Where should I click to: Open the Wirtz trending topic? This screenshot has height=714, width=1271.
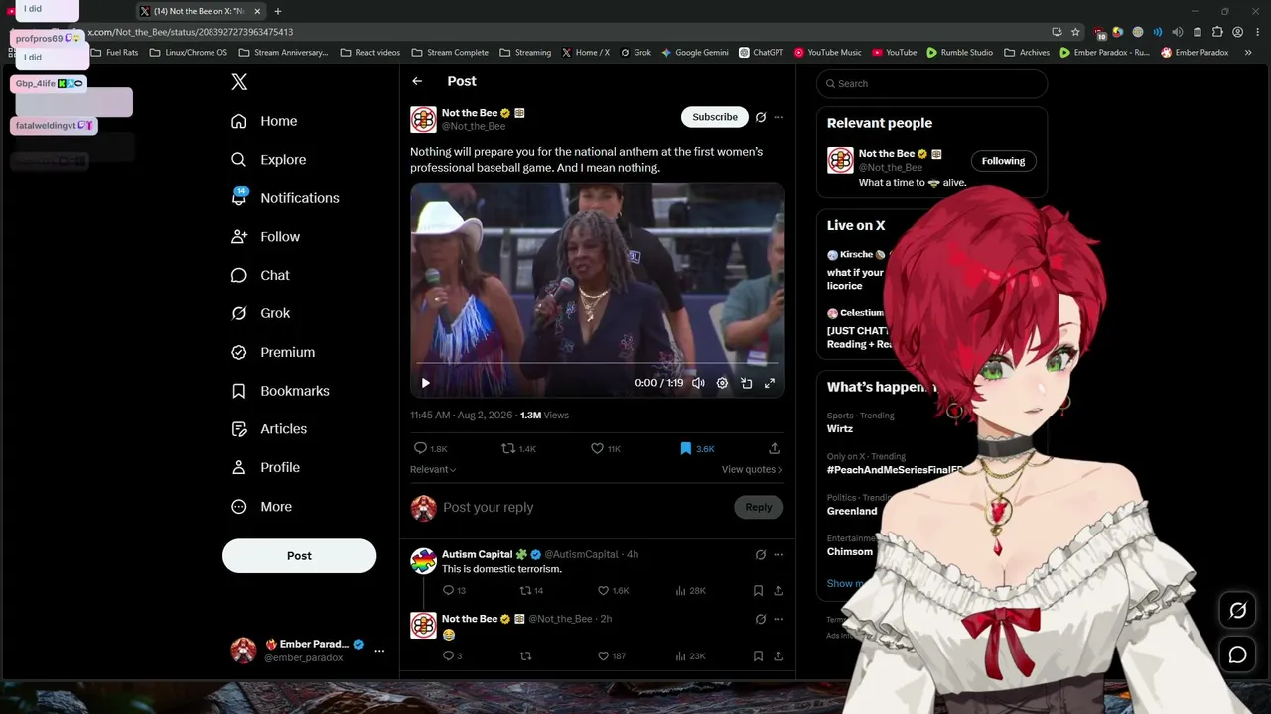[840, 429]
